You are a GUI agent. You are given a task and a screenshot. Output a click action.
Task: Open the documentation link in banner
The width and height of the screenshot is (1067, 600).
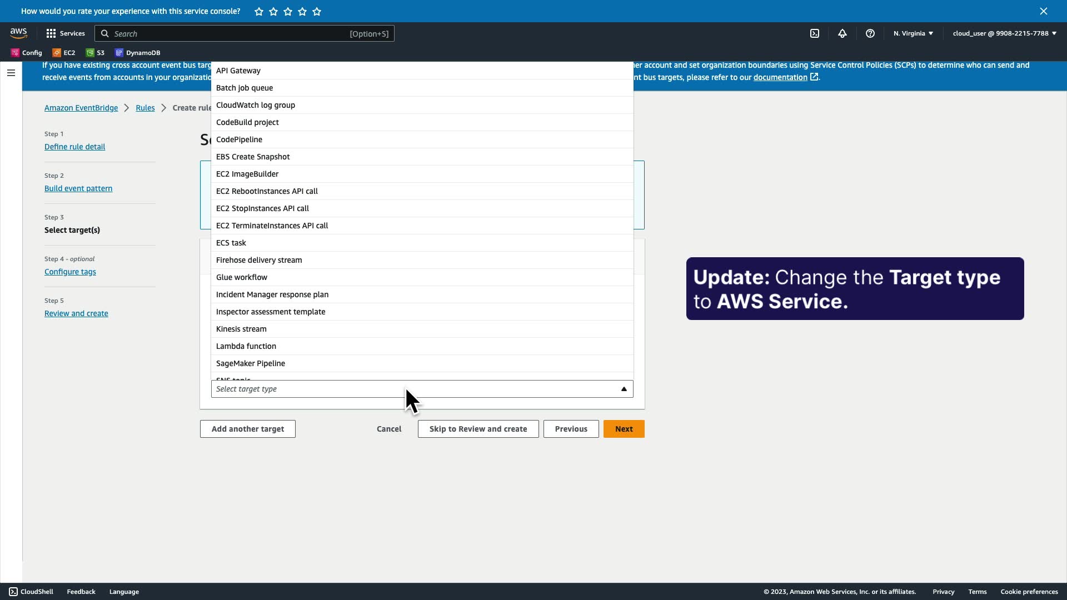pos(780,77)
